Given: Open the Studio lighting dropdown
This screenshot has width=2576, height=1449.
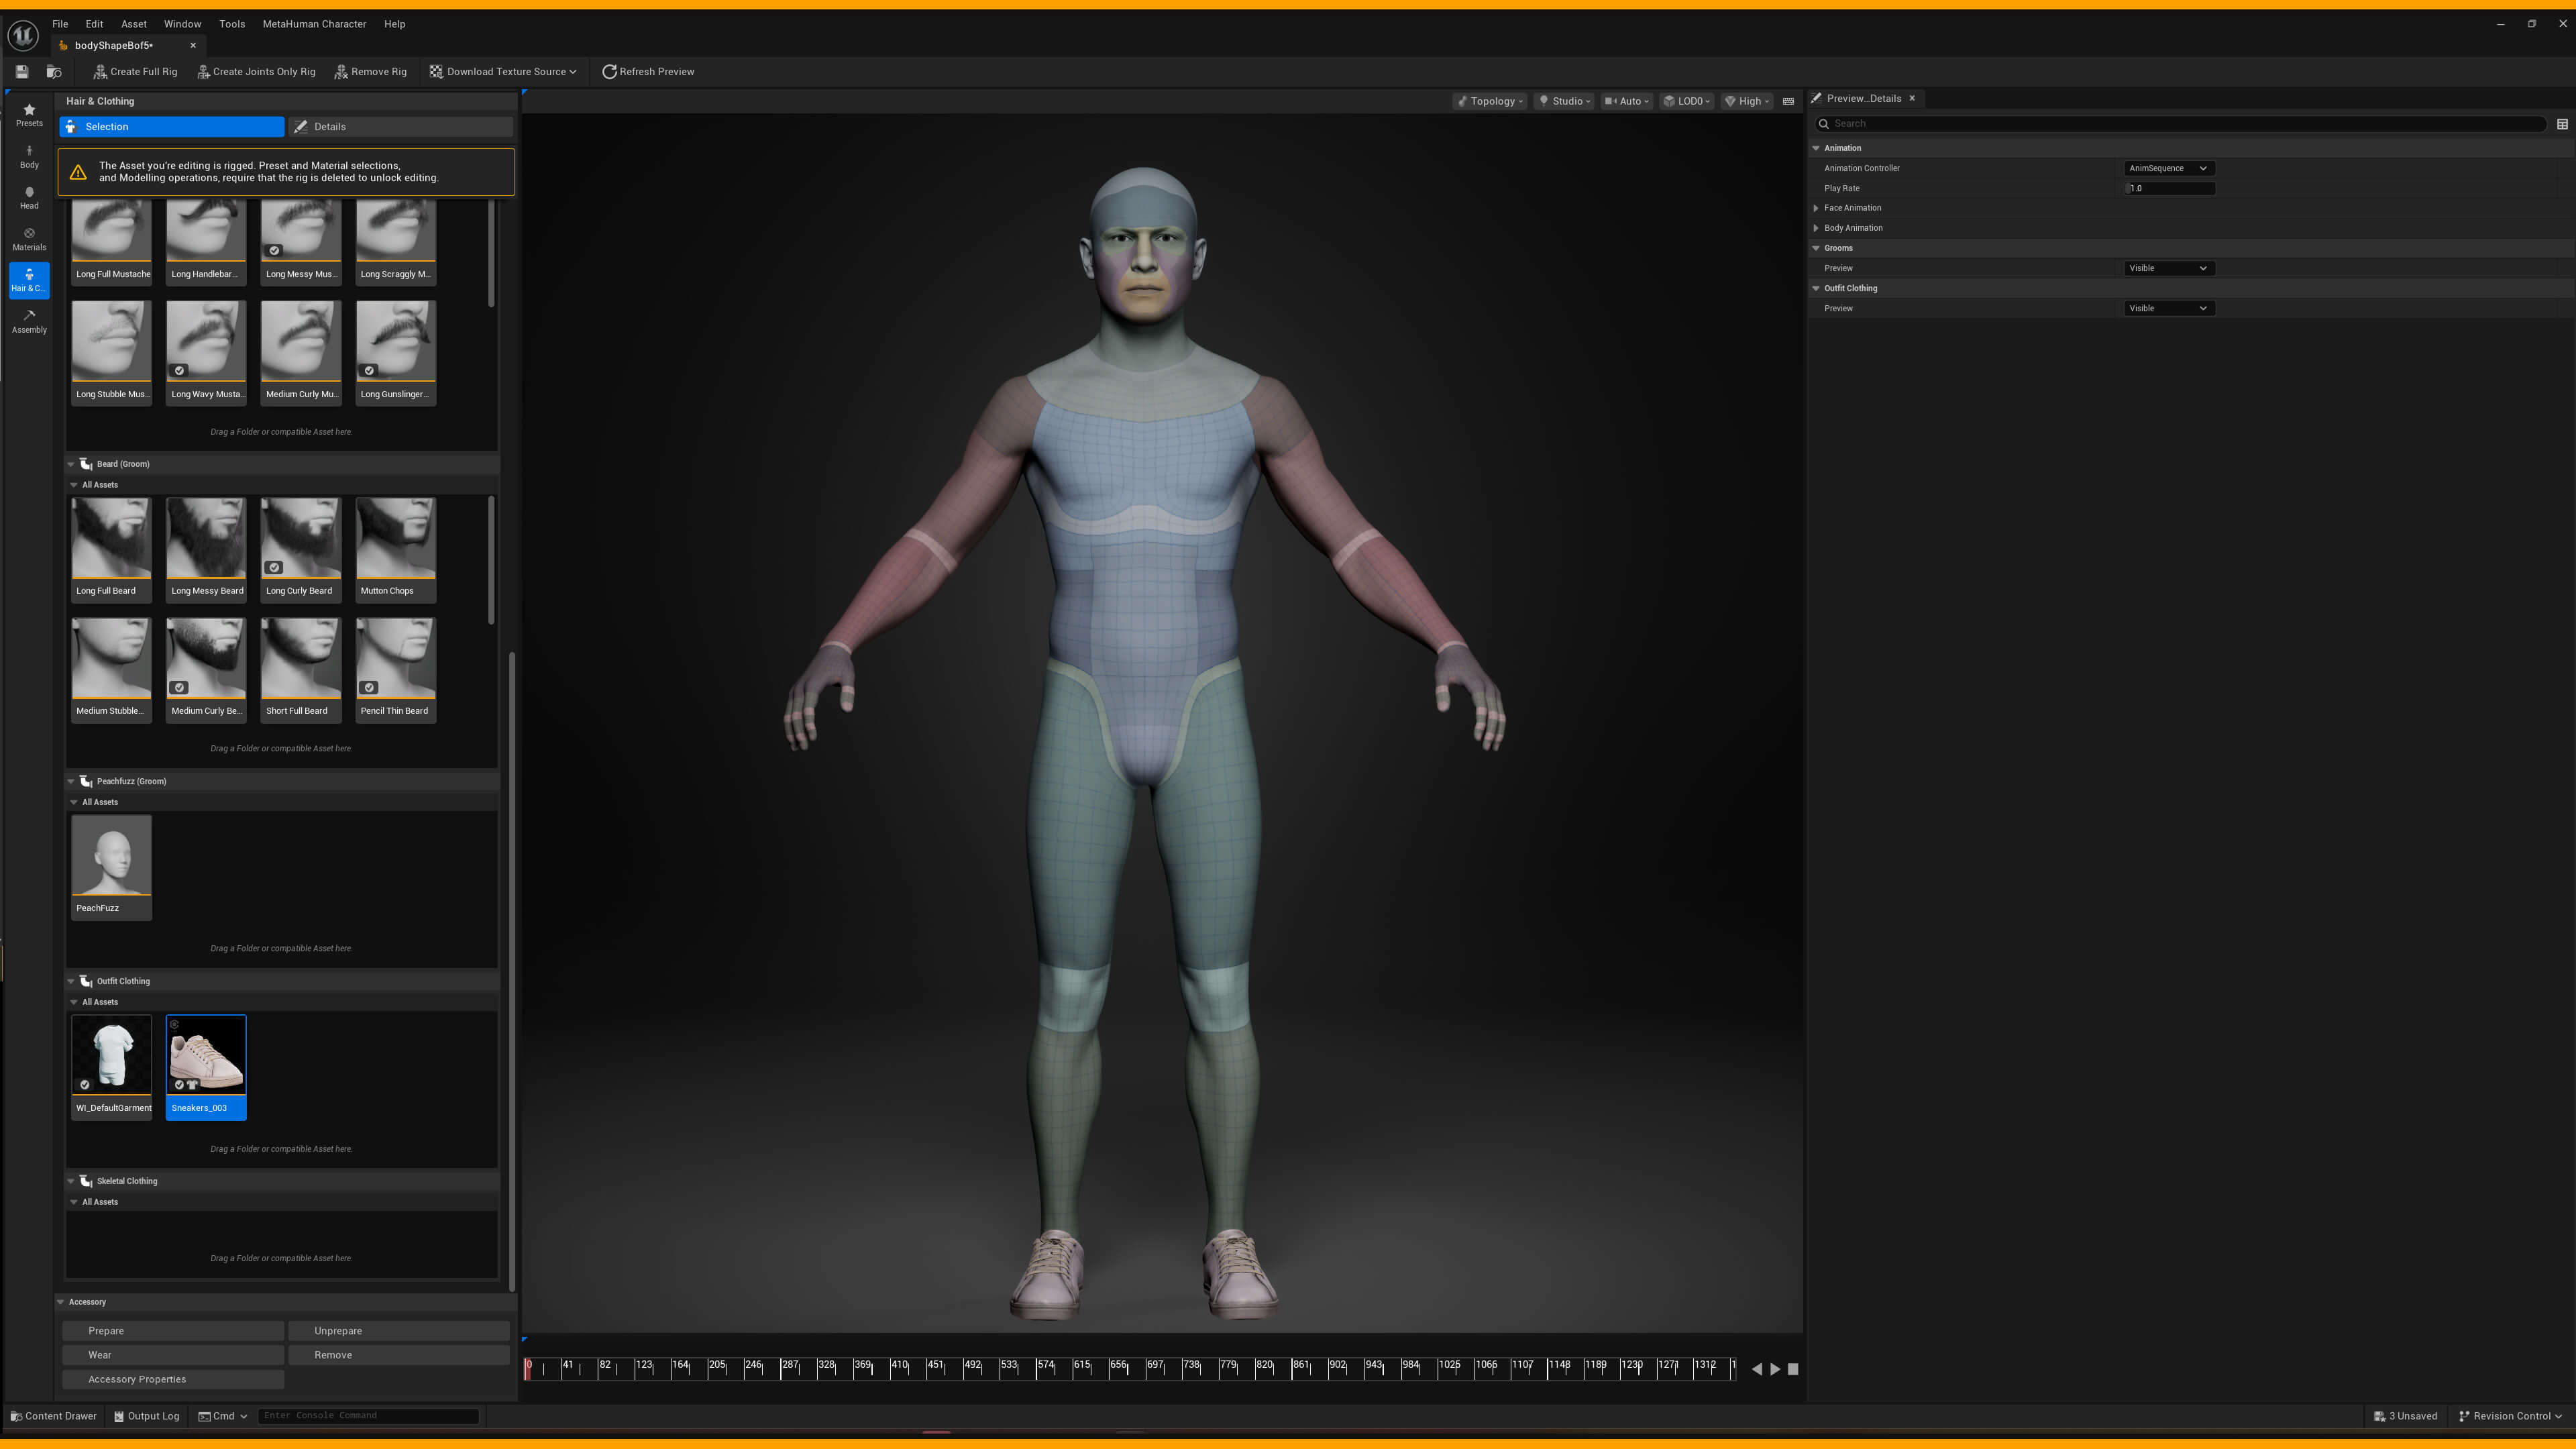Looking at the screenshot, I should [1565, 101].
